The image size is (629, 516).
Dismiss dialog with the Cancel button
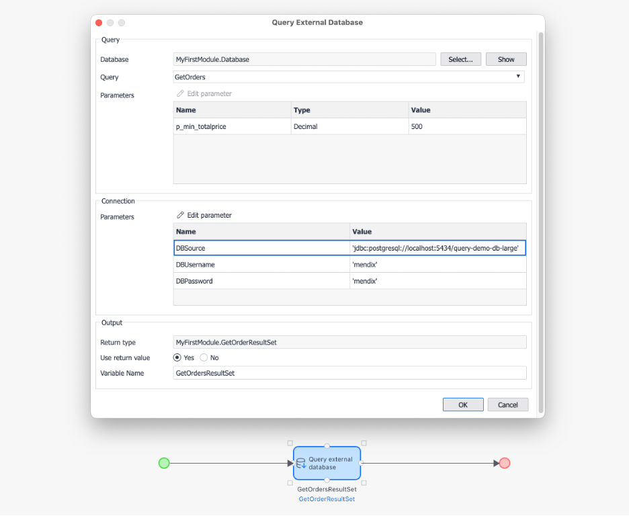[x=508, y=405]
